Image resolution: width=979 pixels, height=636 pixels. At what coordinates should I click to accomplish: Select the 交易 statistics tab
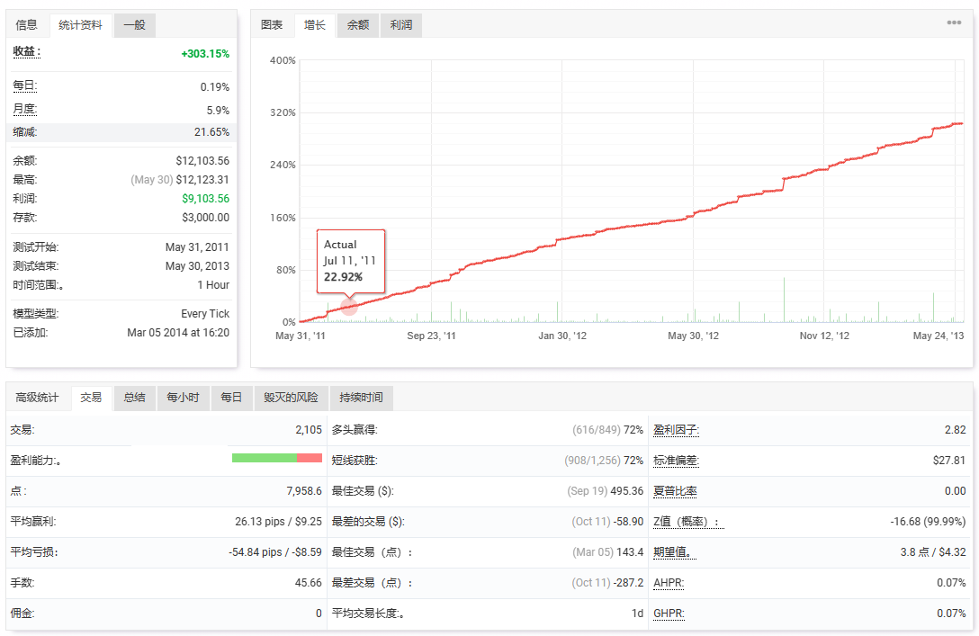click(x=91, y=398)
